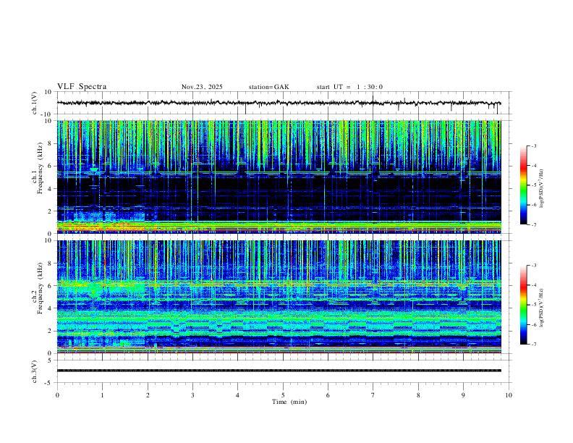573x443 pixels.
Task: Click the "-5" tick on the upper colorbar
Action: [533, 185]
